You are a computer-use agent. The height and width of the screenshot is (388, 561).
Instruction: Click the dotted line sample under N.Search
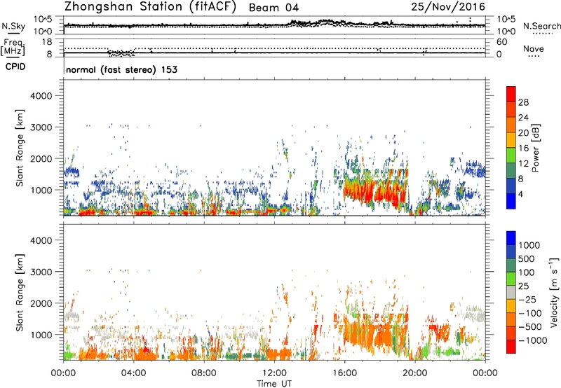[x=543, y=34]
